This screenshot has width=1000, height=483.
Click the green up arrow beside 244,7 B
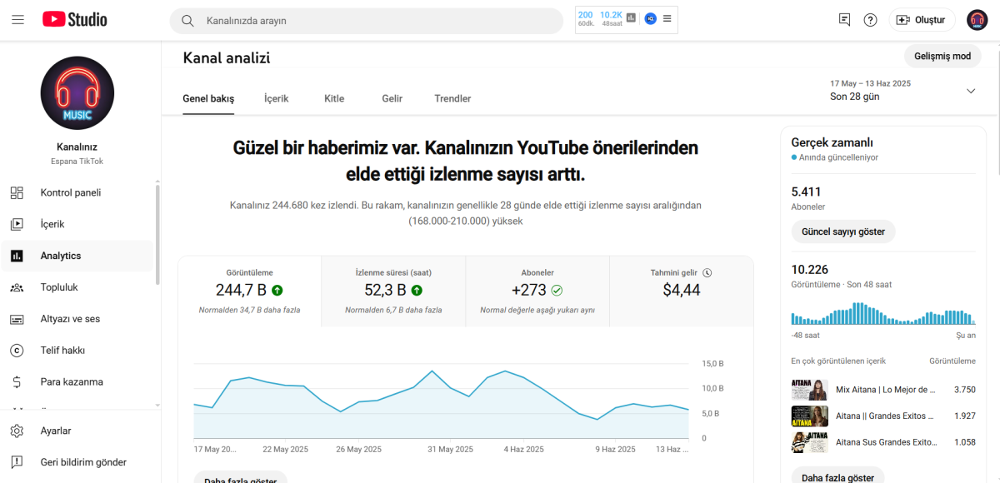click(277, 291)
